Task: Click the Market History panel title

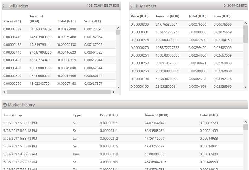Action: (x=21, y=105)
